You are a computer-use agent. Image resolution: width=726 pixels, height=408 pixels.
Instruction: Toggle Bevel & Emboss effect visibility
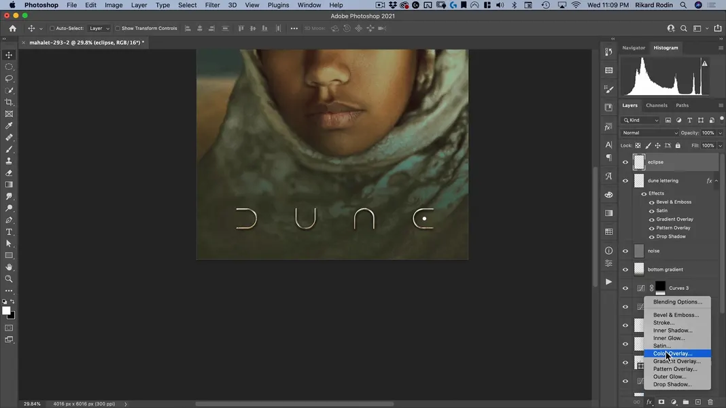651,202
